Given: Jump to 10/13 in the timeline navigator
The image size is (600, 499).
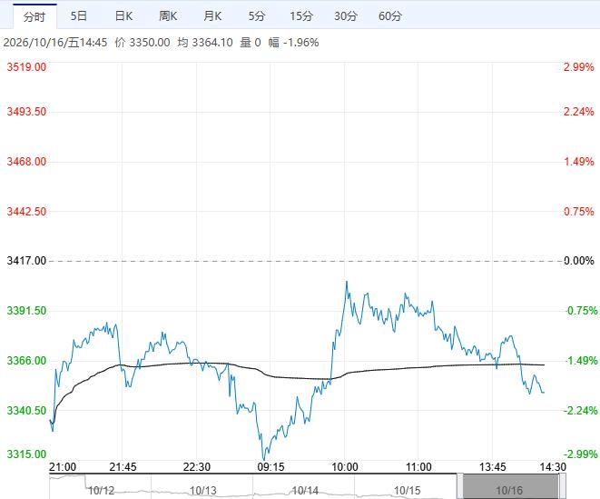Looking at the screenshot, I should pyautogui.click(x=202, y=491).
